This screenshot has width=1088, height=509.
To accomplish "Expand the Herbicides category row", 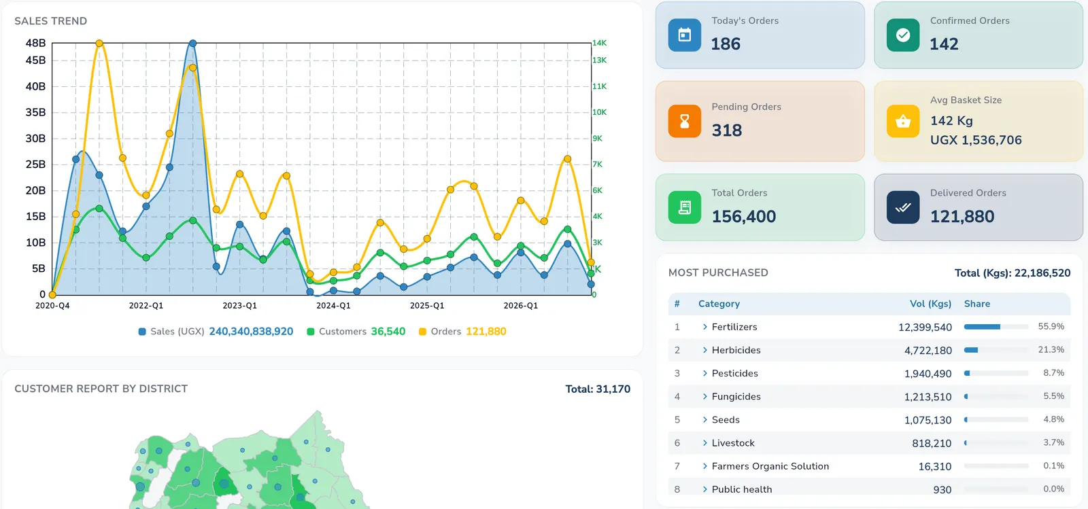I will 704,350.
